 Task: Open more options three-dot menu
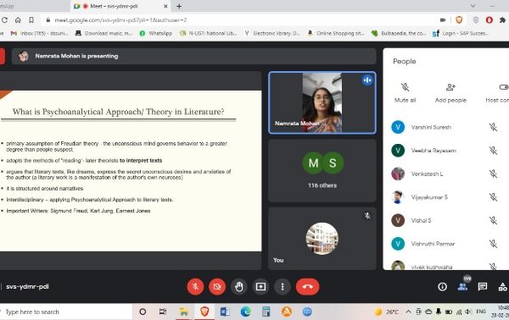[282, 287]
